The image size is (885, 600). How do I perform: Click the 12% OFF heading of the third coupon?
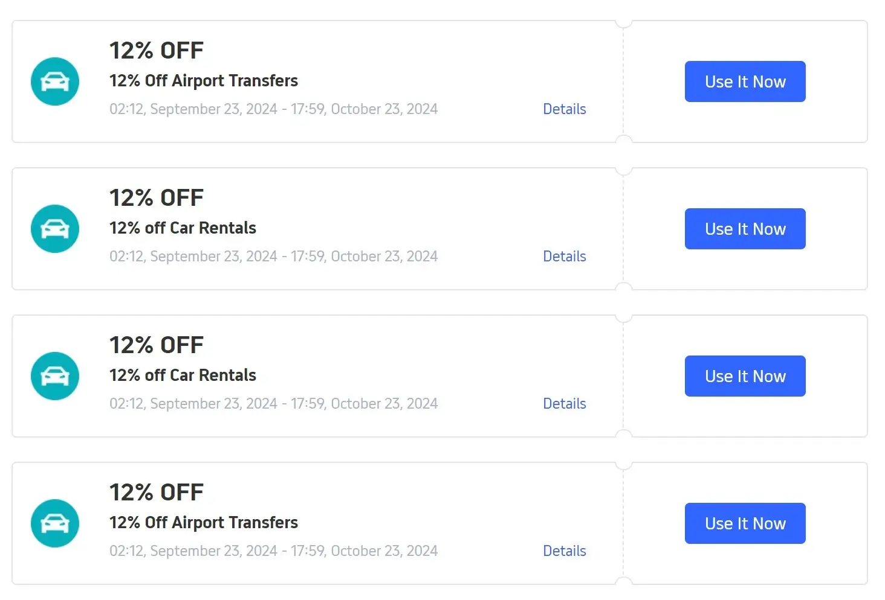coord(157,345)
